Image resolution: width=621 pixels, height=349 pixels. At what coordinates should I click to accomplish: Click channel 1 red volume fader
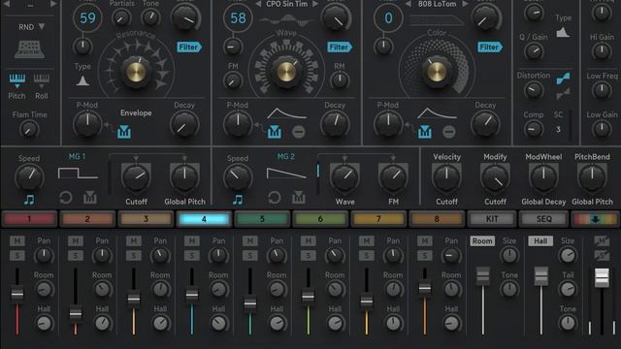point(17,295)
